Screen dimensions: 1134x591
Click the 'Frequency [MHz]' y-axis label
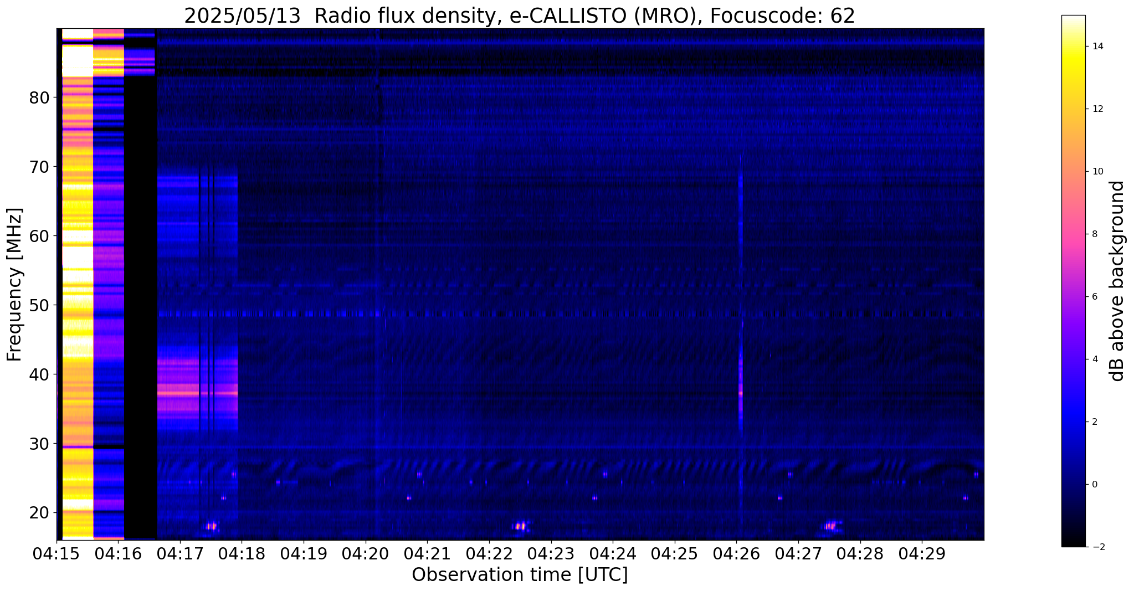pyautogui.click(x=14, y=285)
